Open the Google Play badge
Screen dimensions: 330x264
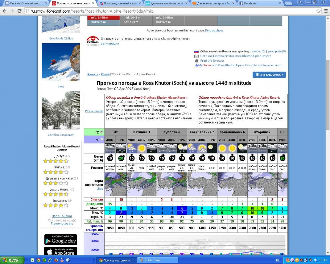[61, 240]
